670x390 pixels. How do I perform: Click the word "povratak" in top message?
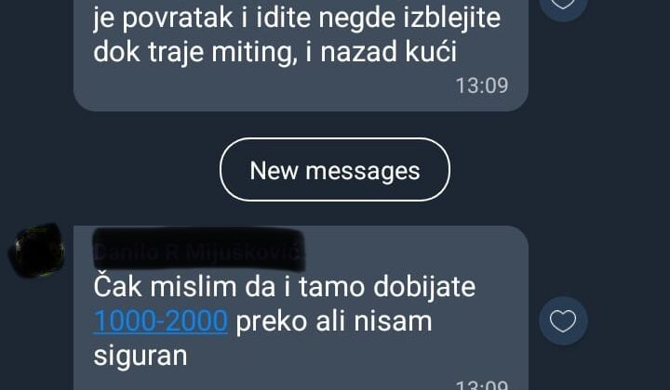click(x=178, y=19)
